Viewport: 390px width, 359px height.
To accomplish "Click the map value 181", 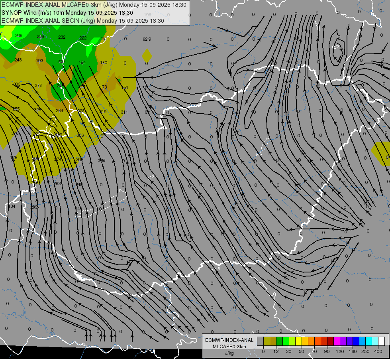I will click(x=104, y=38).
